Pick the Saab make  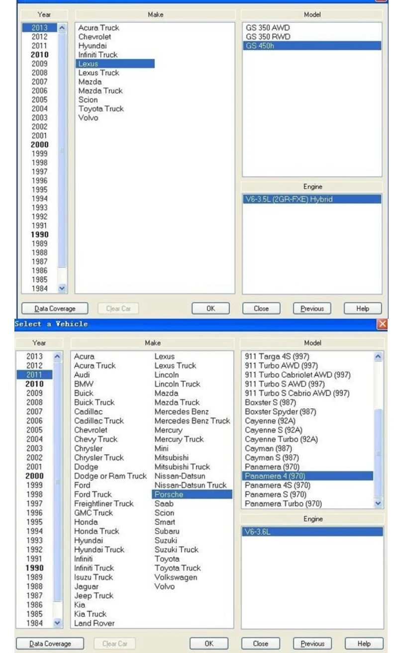click(164, 503)
